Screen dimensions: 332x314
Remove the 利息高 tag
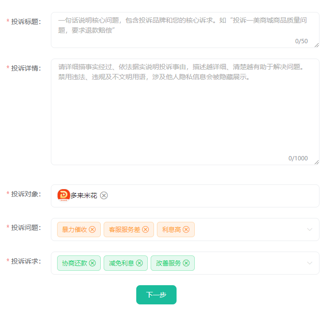(186, 229)
